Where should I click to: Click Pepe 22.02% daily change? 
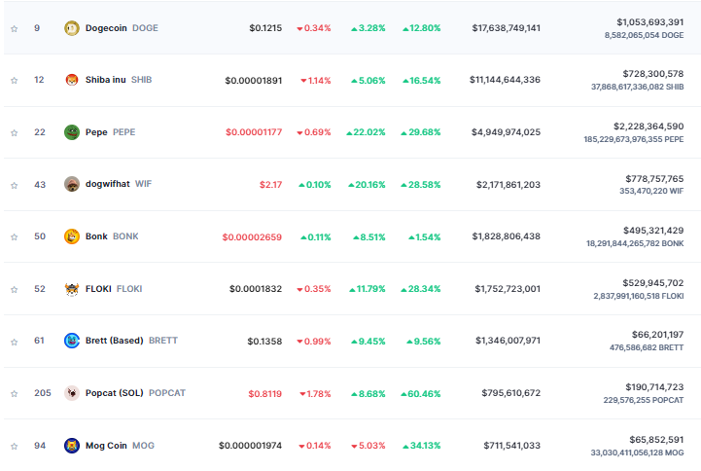coord(366,132)
